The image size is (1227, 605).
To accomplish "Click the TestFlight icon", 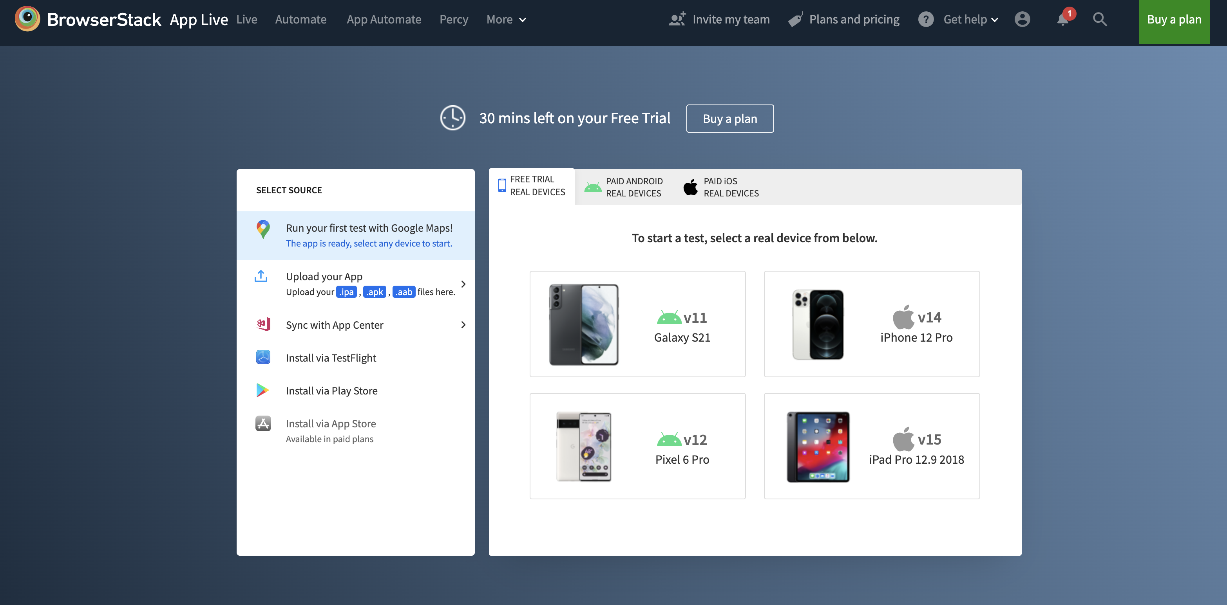I will click(263, 357).
